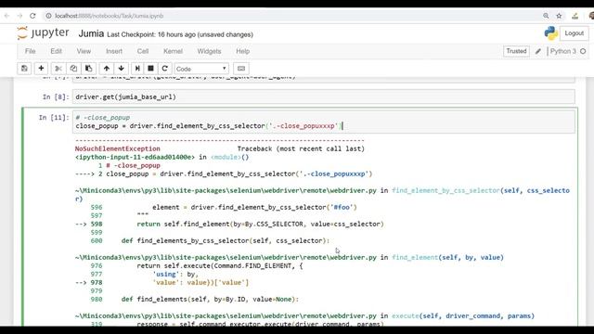Viewport: 594px width, 334px height.
Task: Click the browser forward arrow
Action: [19, 16]
